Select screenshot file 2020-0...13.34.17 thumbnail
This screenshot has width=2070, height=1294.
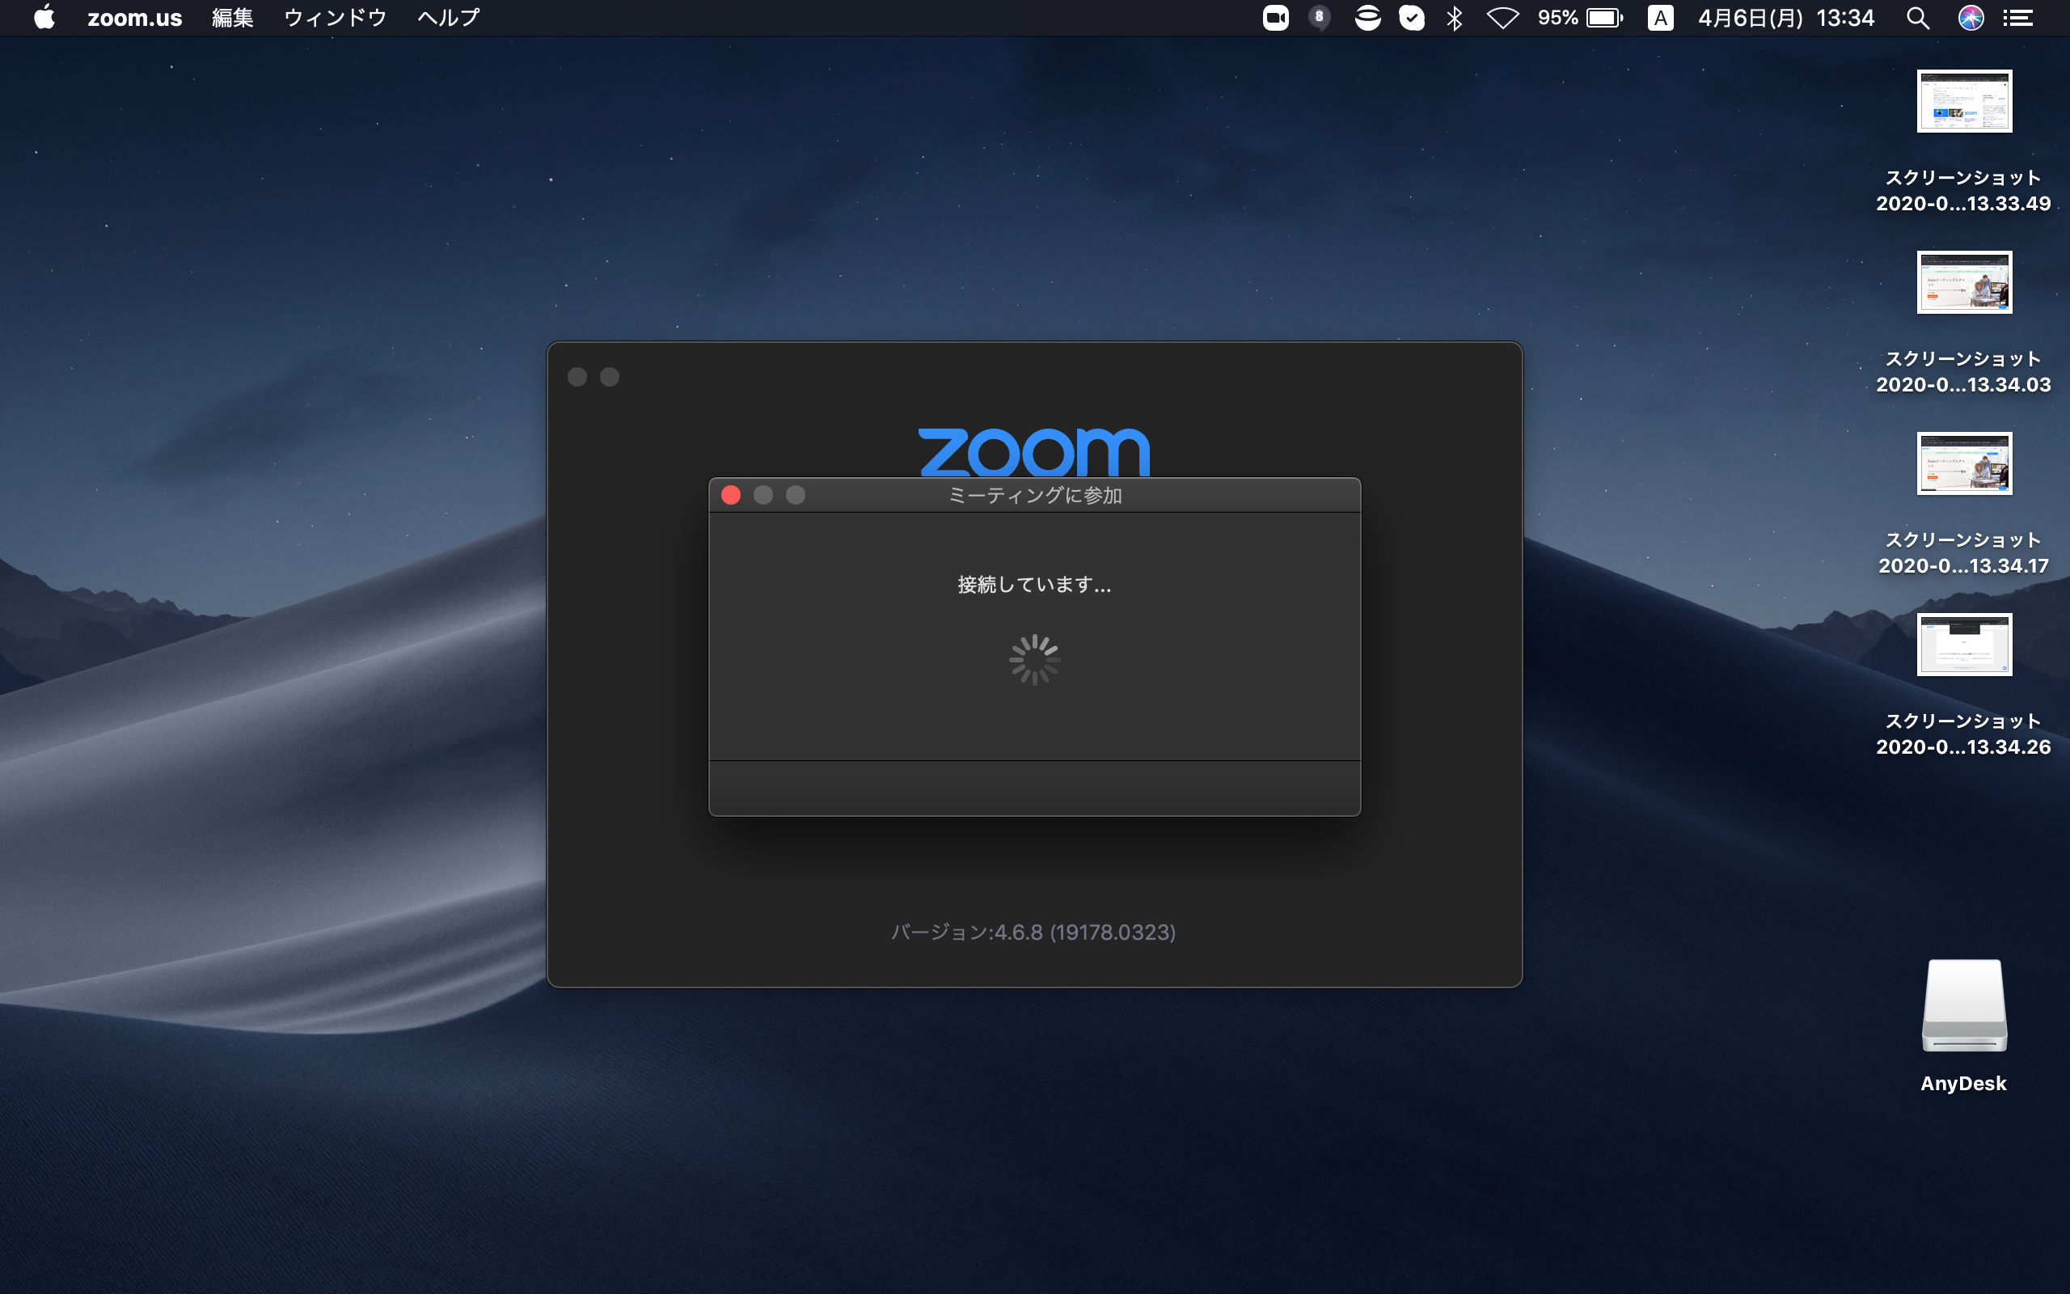point(1964,463)
